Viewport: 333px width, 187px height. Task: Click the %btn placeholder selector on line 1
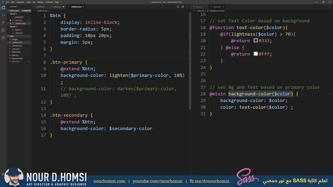pos(55,16)
